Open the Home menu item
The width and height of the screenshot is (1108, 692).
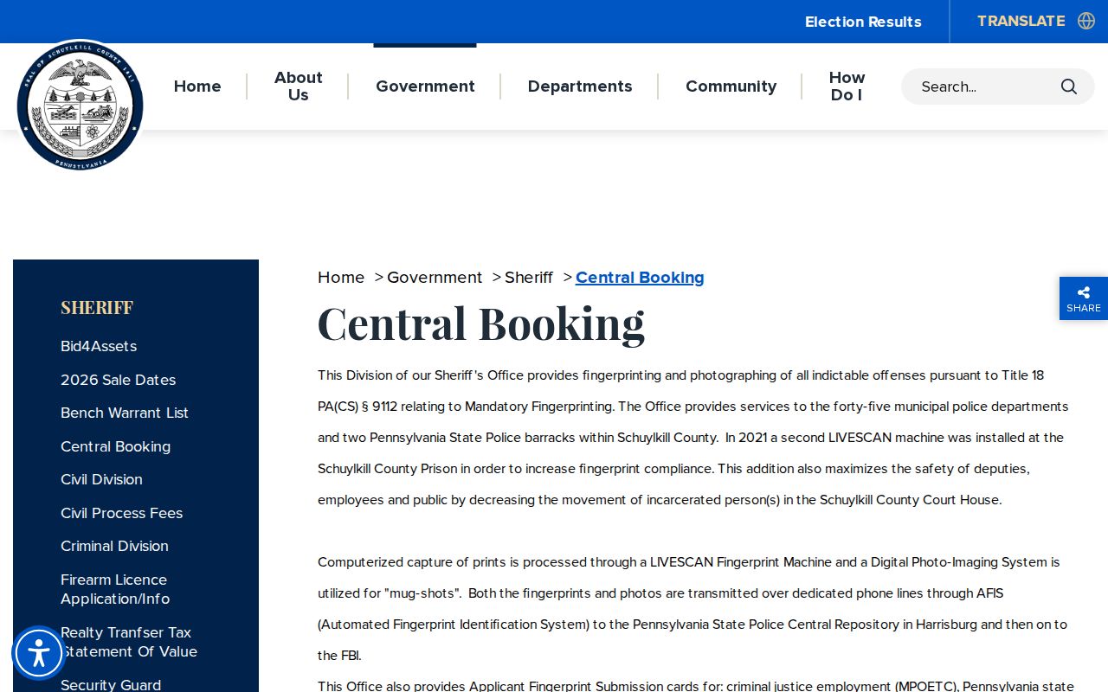(197, 86)
